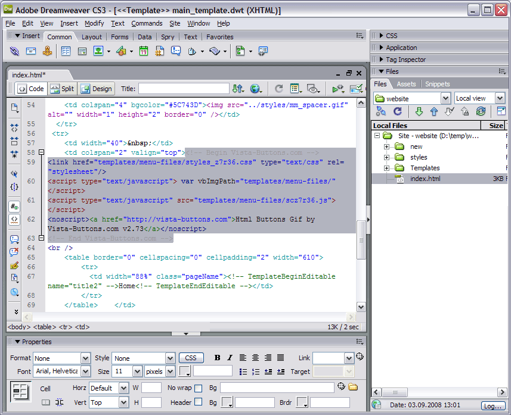The image size is (511, 415).
Task: Open the Site menu
Action: pyautogui.click(x=175, y=23)
